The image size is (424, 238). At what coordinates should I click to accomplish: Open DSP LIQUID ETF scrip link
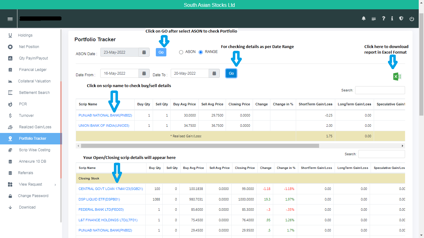(99, 199)
